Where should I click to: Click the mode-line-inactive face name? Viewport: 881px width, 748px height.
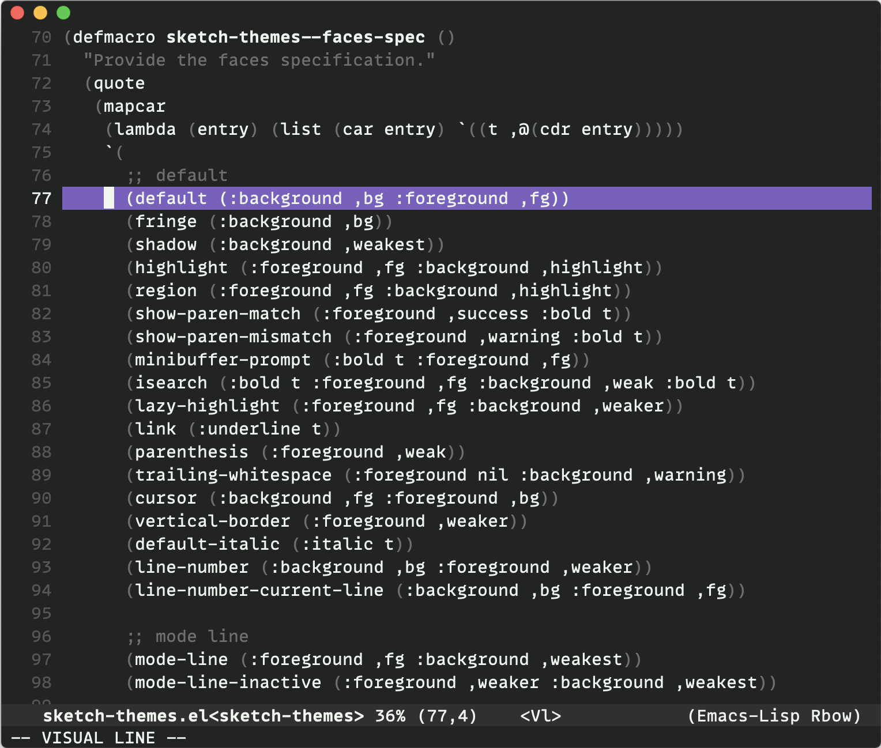click(x=228, y=683)
